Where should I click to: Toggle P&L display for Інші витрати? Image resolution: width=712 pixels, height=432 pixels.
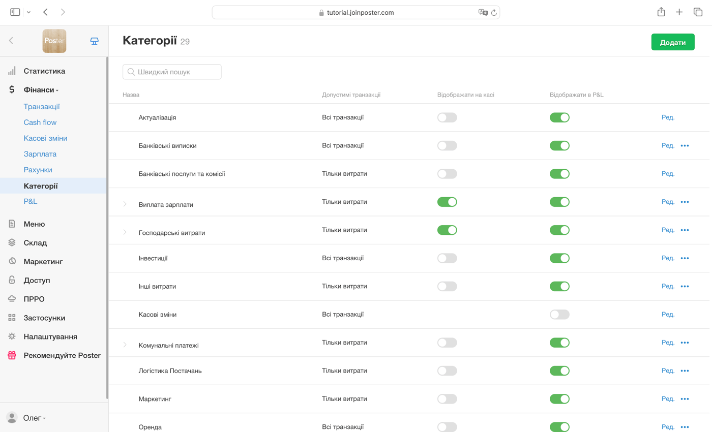click(559, 287)
